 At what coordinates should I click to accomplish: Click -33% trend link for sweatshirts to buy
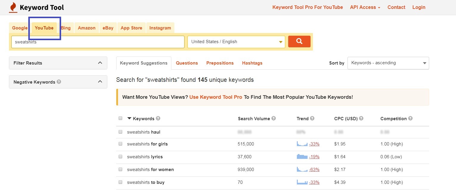click(x=314, y=182)
